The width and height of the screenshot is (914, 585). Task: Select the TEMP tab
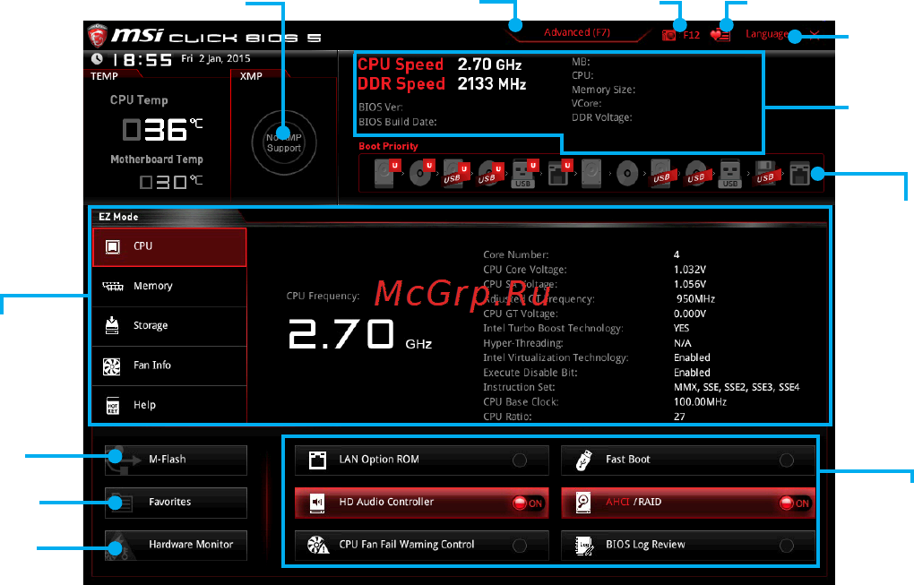point(104,76)
